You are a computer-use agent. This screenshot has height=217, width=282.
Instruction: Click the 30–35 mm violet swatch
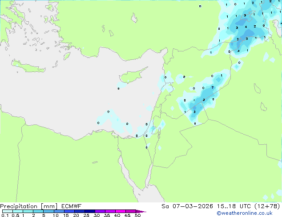[x=100, y=211]
